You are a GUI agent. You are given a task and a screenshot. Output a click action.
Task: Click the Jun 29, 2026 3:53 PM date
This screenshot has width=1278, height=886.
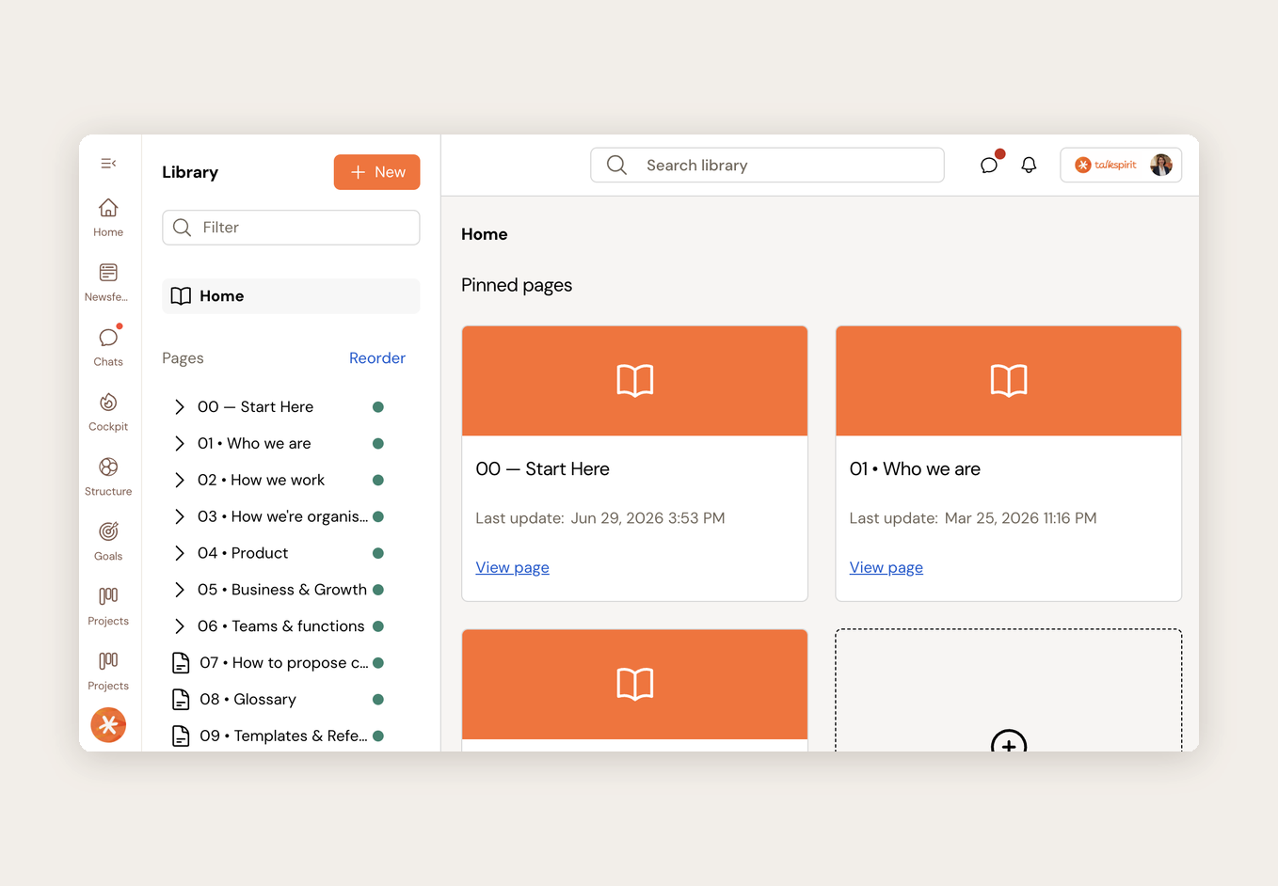[648, 518]
